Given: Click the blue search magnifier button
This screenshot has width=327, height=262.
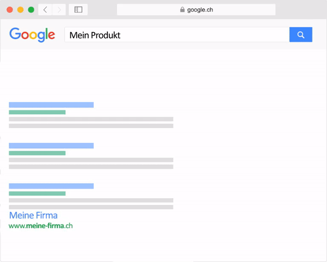Looking at the screenshot, I should pos(301,35).
